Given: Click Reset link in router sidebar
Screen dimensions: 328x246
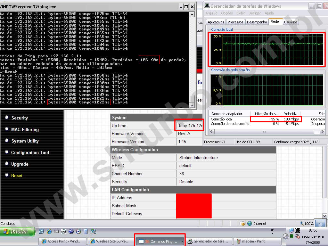Looking at the screenshot, I should pos(17,176).
